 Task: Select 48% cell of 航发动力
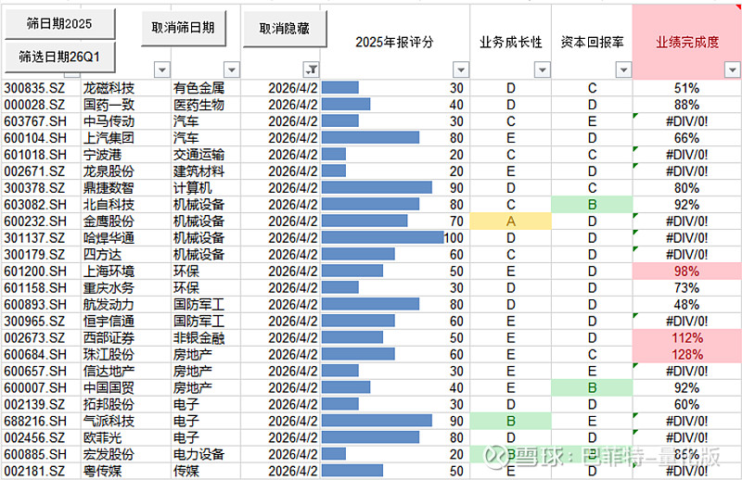tap(687, 305)
